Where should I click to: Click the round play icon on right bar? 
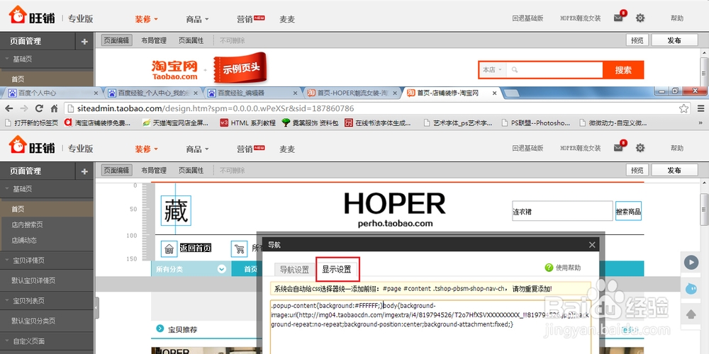coord(691,263)
